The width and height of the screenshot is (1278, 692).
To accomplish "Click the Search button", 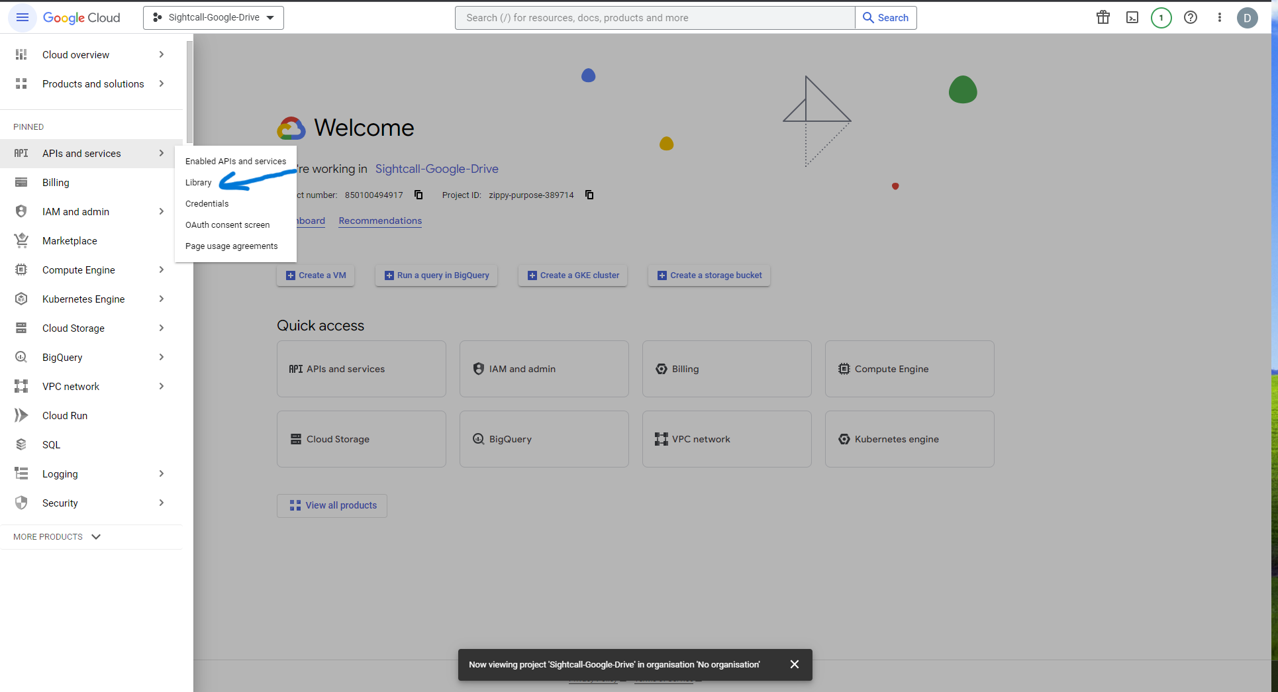I will click(886, 18).
